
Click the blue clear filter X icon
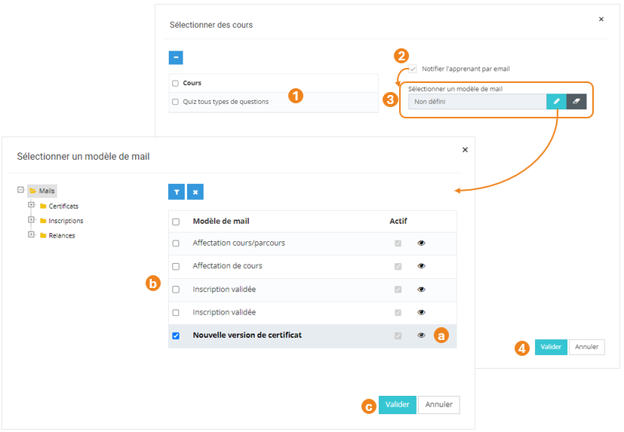tap(195, 192)
